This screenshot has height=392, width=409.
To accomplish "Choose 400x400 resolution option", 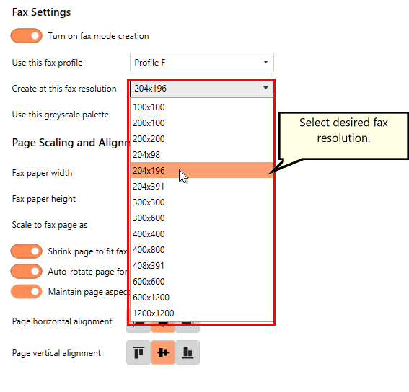I will click(202, 234).
